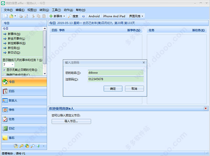Click the print preview toolbar icon
The height and width of the screenshot is (156, 210).
(x=26, y=16)
